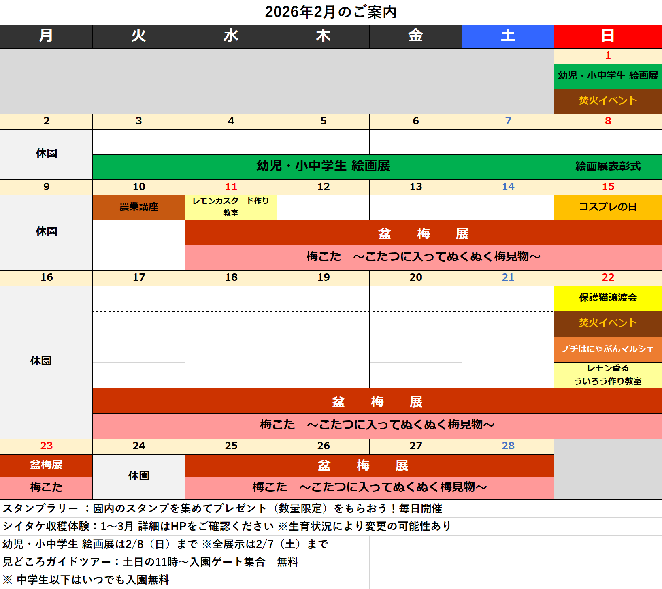The image size is (662, 589).
Task: Select the 絵画展表彰式 cell on February 8
Action: tap(607, 166)
